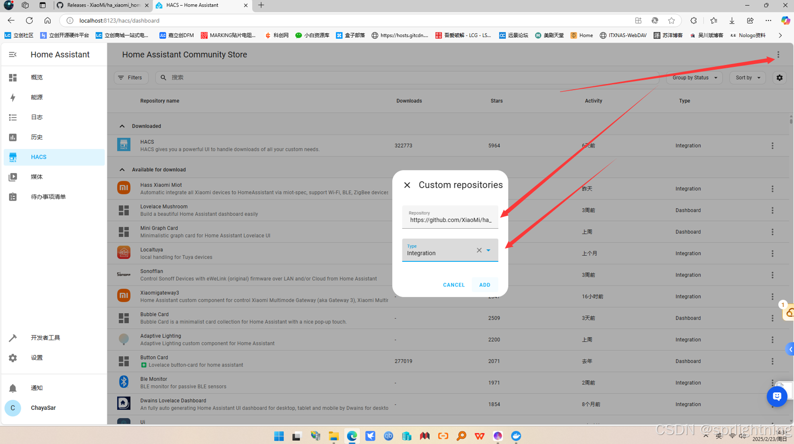The width and height of the screenshot is (794, 444).
Task: Open the Home bookmark
Action: 582,36
